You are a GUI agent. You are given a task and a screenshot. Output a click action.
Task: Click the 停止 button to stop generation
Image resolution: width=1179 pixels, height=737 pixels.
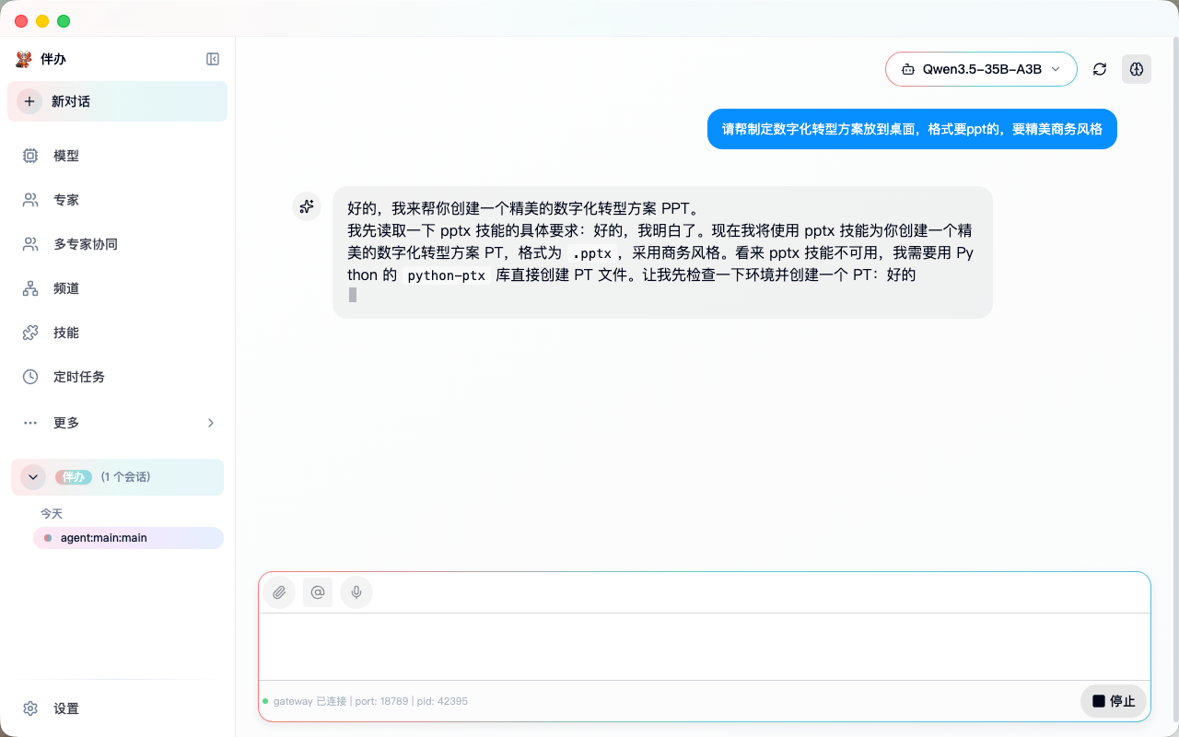[x=1113, y=701]
